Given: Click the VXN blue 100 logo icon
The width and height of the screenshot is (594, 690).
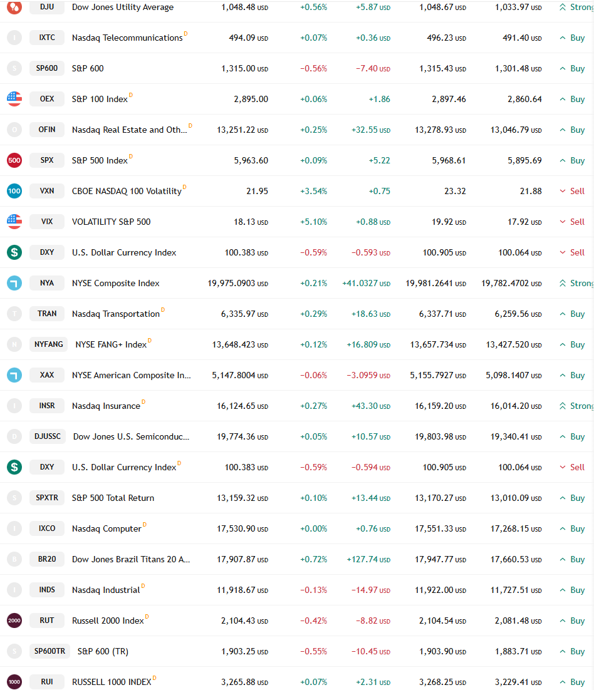Looking at the screenshot, I should point(14,191).
